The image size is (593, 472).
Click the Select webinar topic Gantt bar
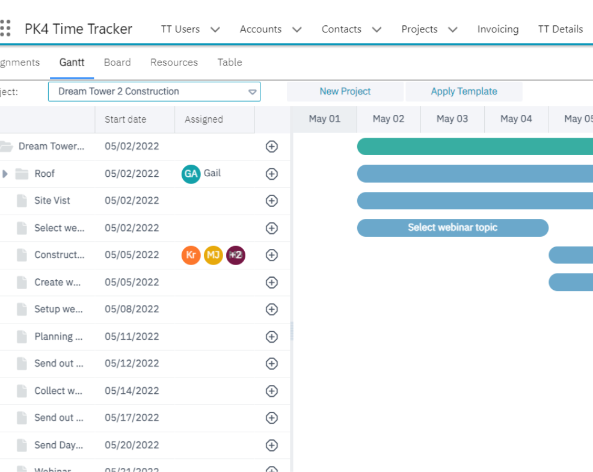pyautogui.click(x=453, y=227)
